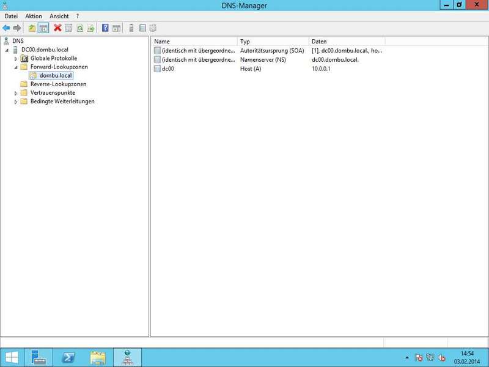Select the Reverse-Lookupzonen folder
This screenshot has height=367, width=489.
(x=58, y=84)
